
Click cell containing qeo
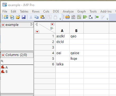[x=77, y=36]
